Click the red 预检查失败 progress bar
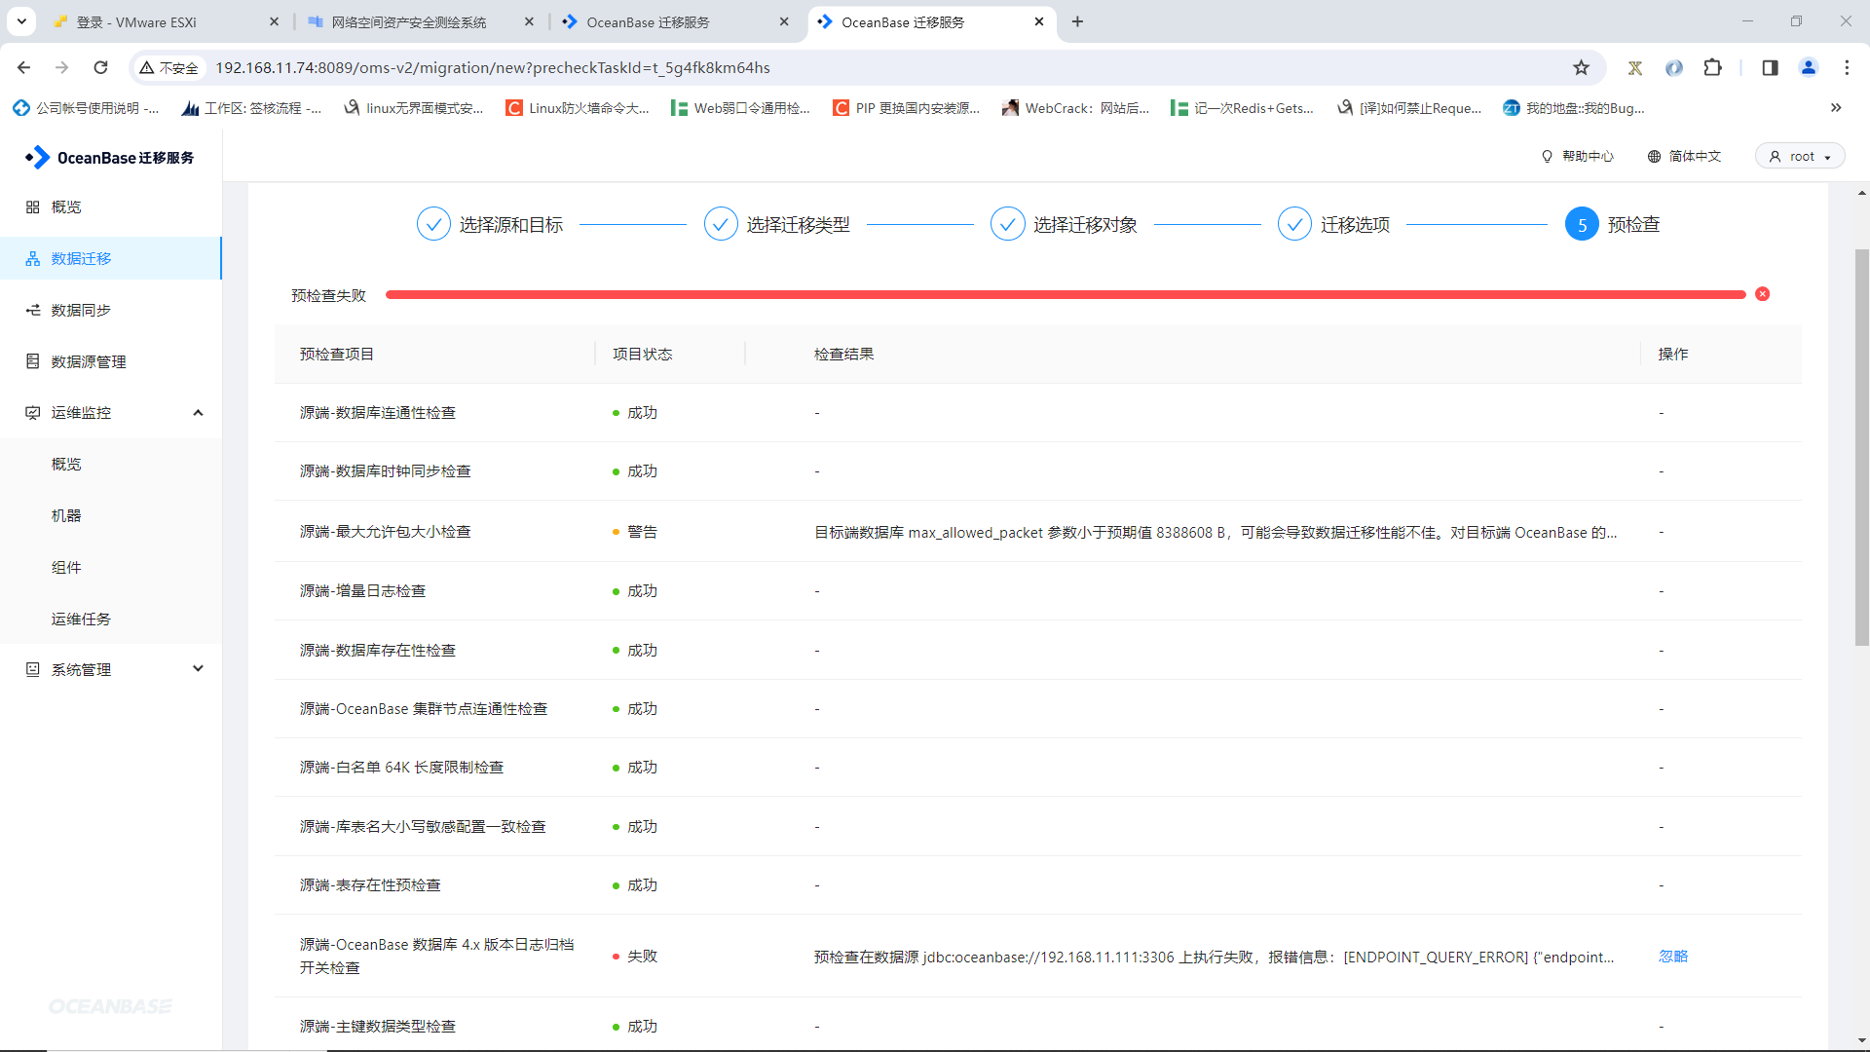 1066,294
